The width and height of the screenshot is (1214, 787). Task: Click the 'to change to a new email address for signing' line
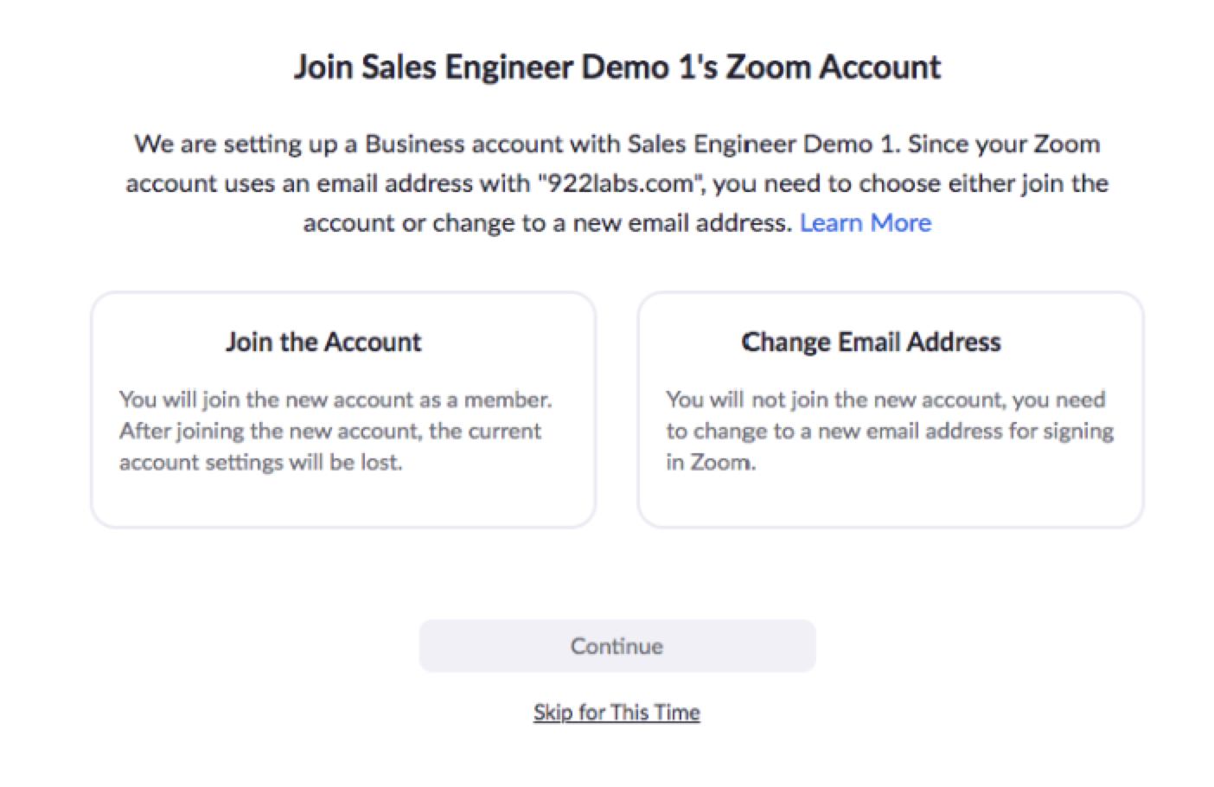pos(890,431)
